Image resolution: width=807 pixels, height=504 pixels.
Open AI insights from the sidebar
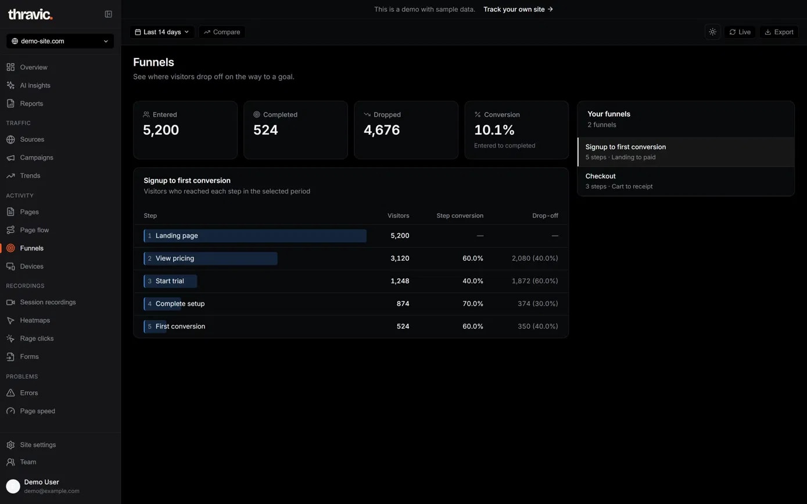pyautogui.click(x=60, y=85)
